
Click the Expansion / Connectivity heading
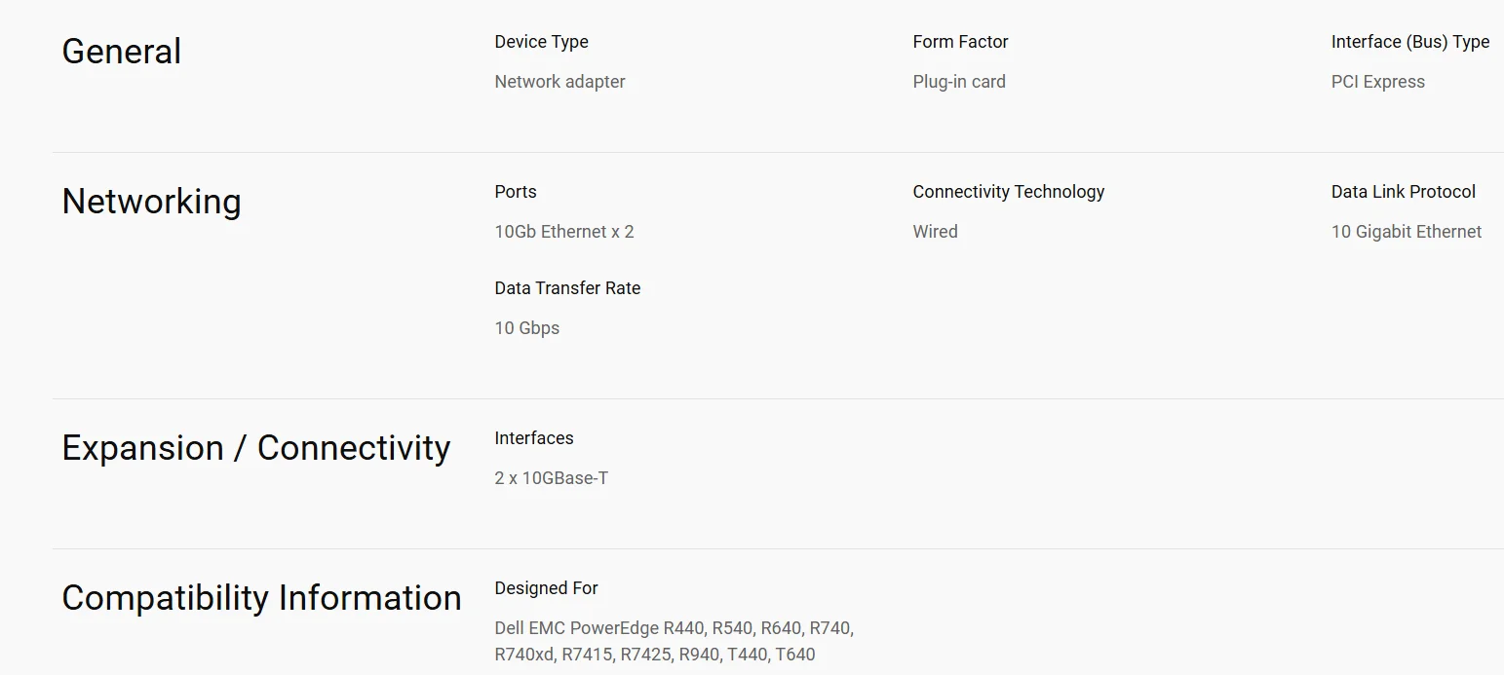tap(256, 448)
